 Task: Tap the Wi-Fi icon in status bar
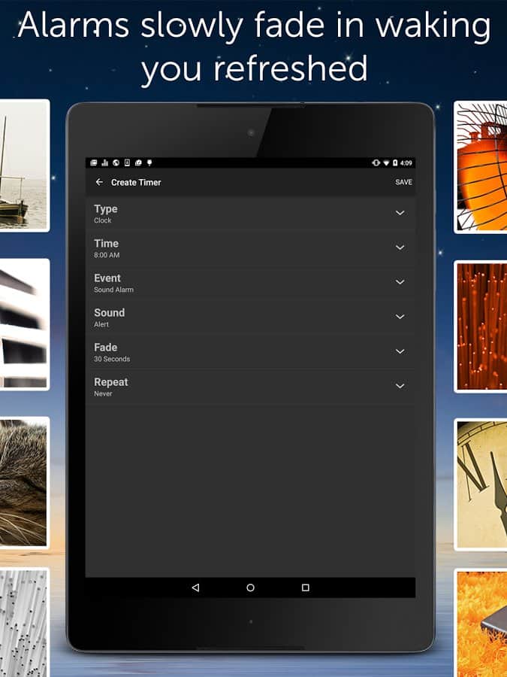[x=386, y=162]
